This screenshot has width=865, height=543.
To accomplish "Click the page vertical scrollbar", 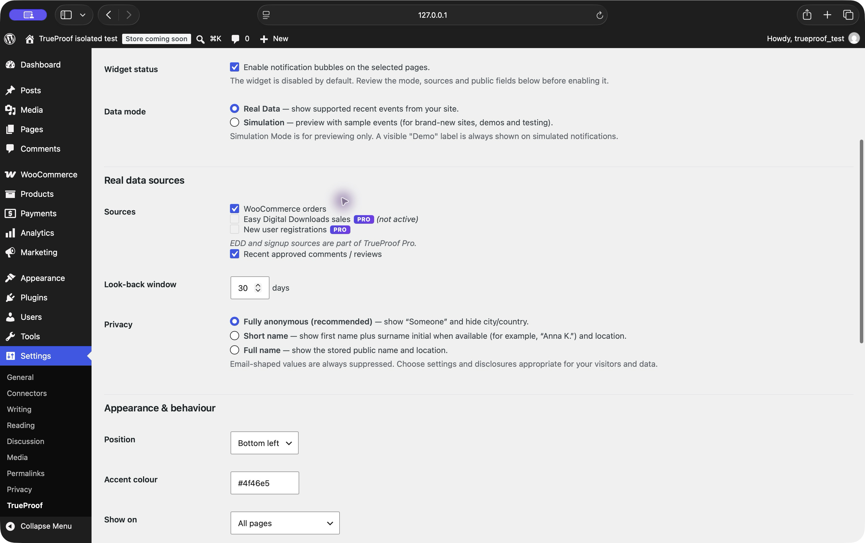I will 861,241.
